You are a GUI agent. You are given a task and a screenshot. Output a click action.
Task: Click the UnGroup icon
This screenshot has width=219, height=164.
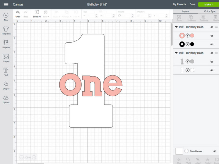(x=191, y=17)
